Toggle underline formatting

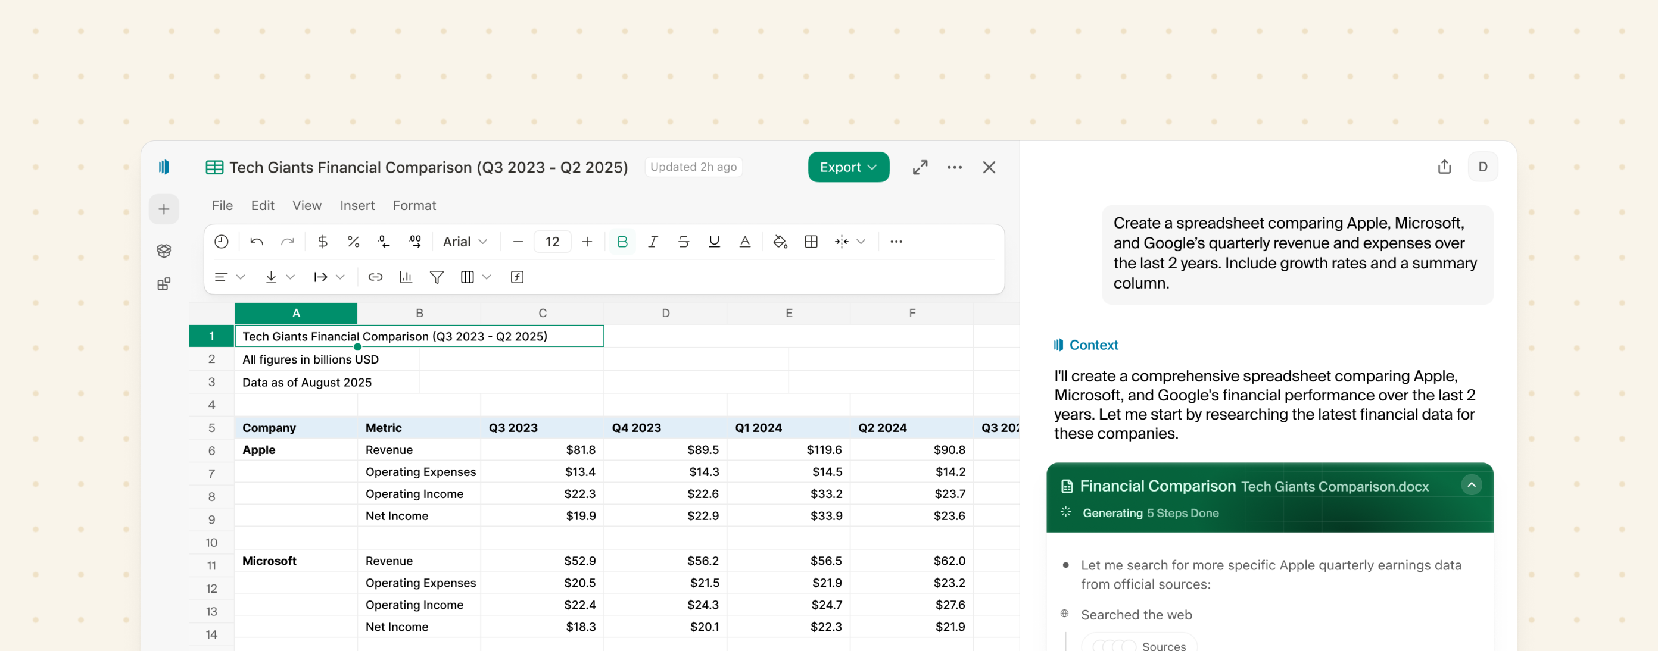pos(715,242)
